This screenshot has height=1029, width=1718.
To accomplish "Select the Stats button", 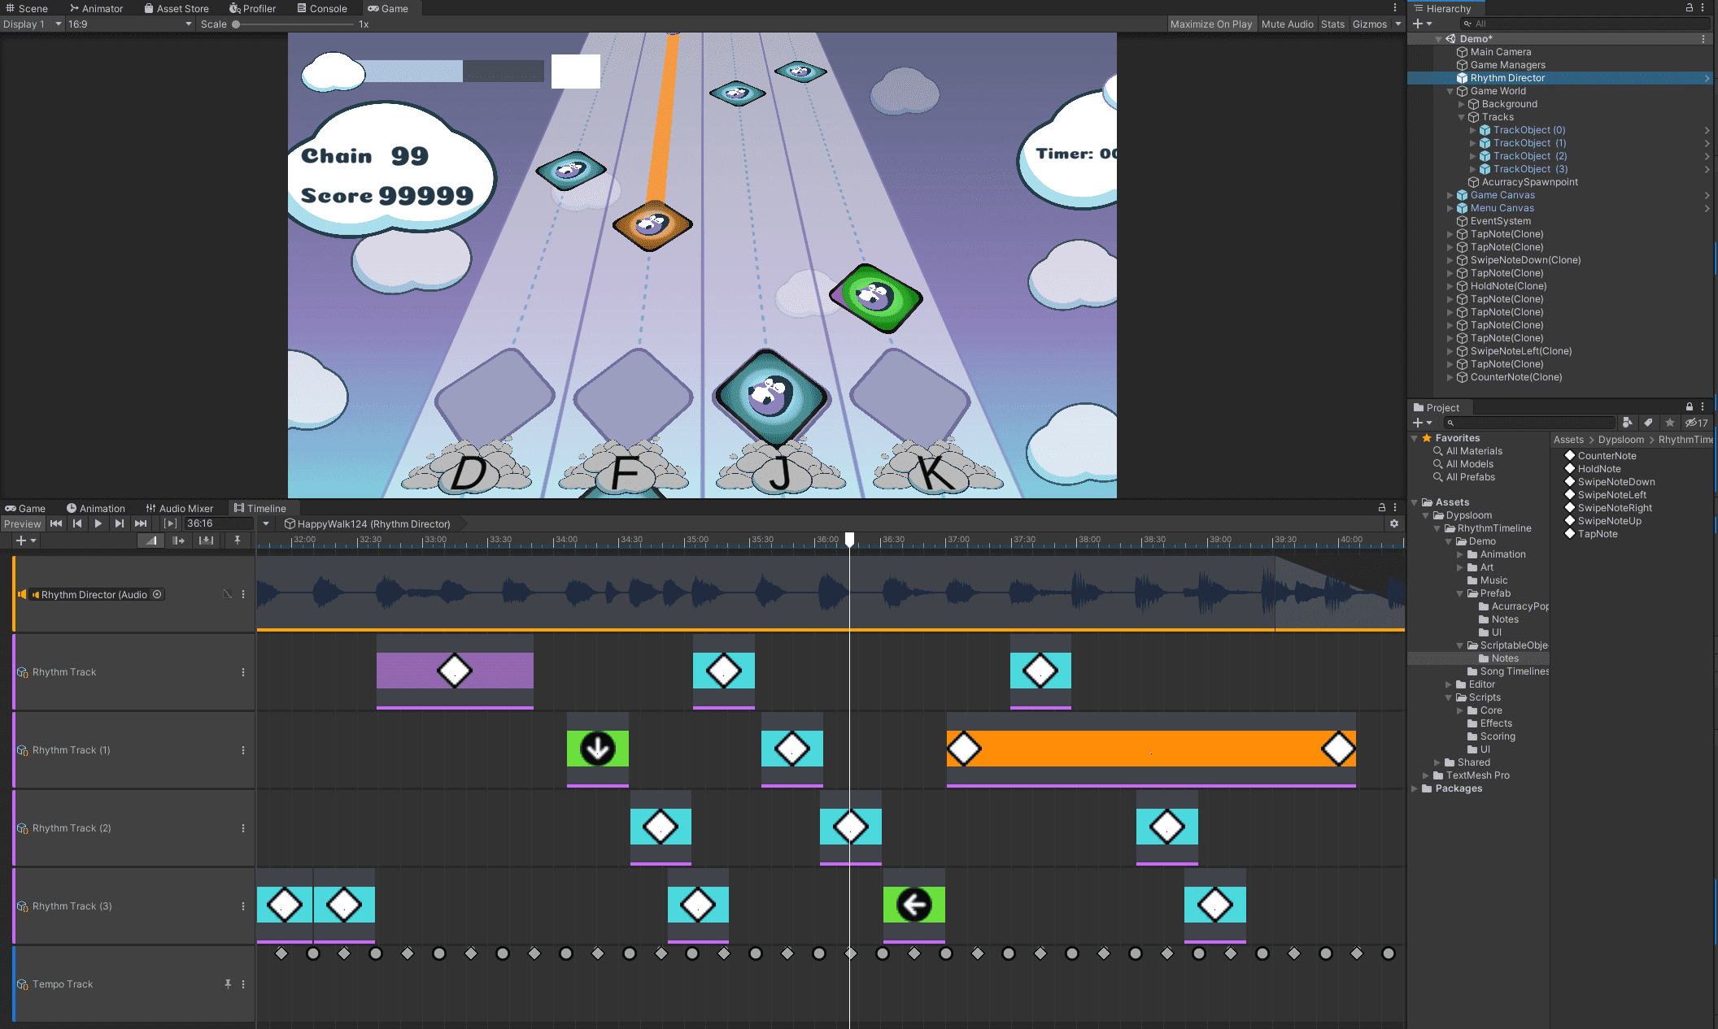I will 1332,24.
